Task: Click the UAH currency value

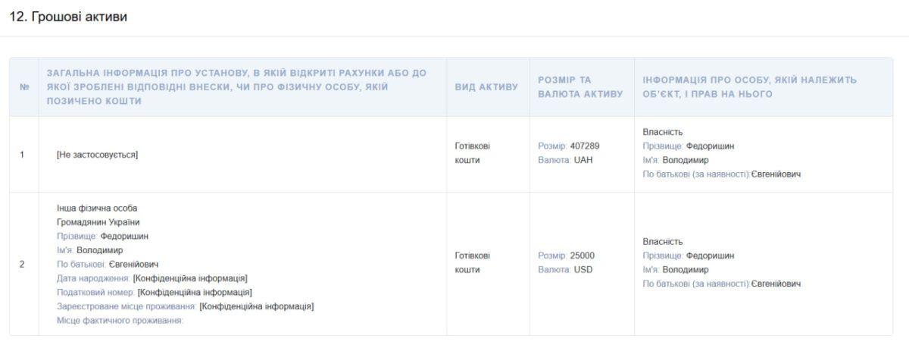Action: 584,160
